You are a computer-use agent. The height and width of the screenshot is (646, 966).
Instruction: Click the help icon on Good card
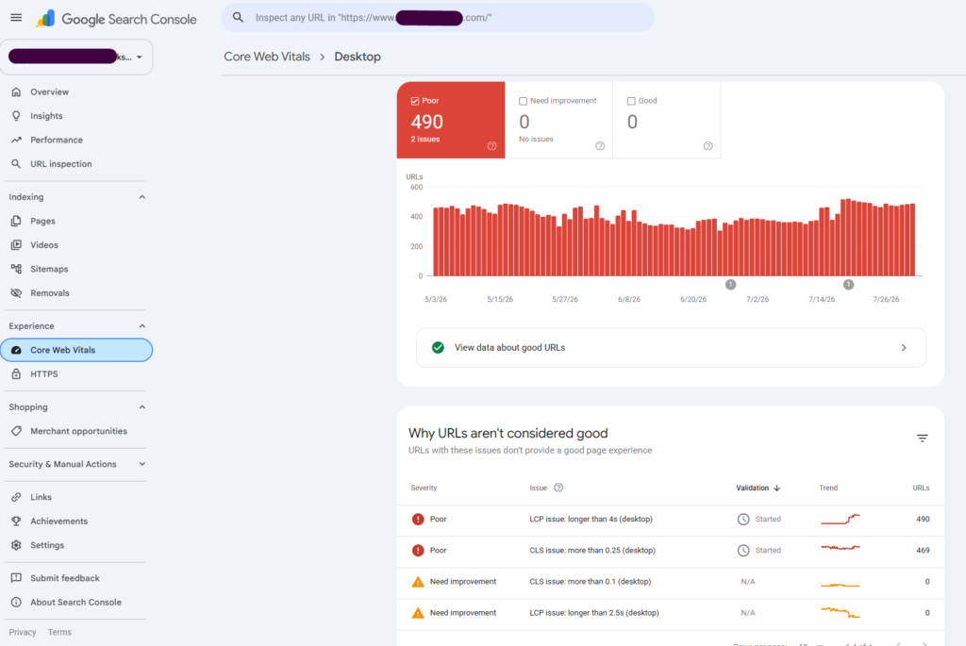pyautogui.click(x=708, y=146)
